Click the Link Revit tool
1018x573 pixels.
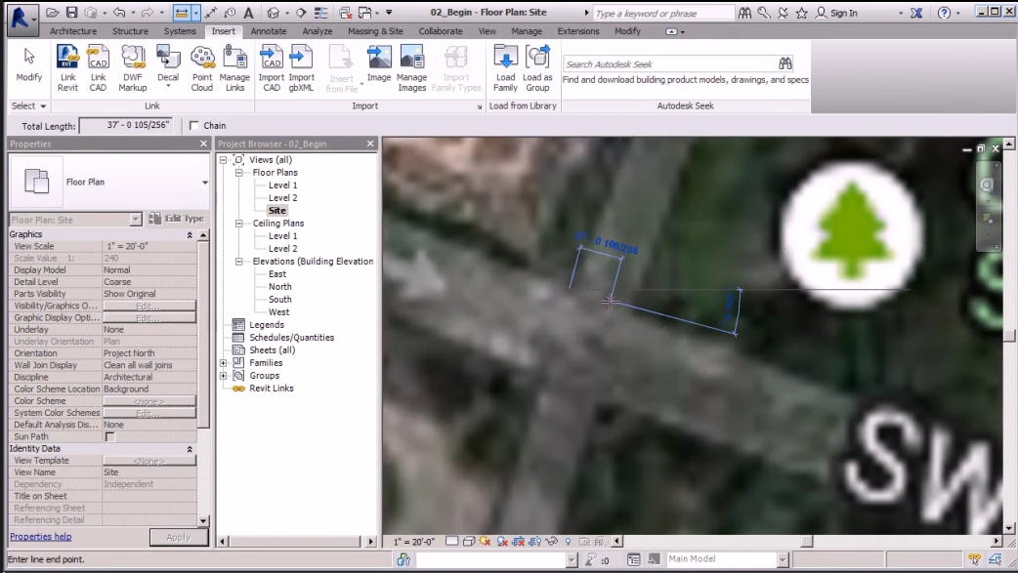point(67,68)
